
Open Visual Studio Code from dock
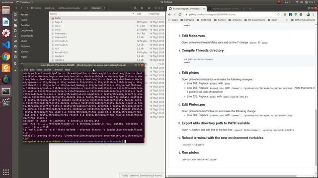[5, 45]
